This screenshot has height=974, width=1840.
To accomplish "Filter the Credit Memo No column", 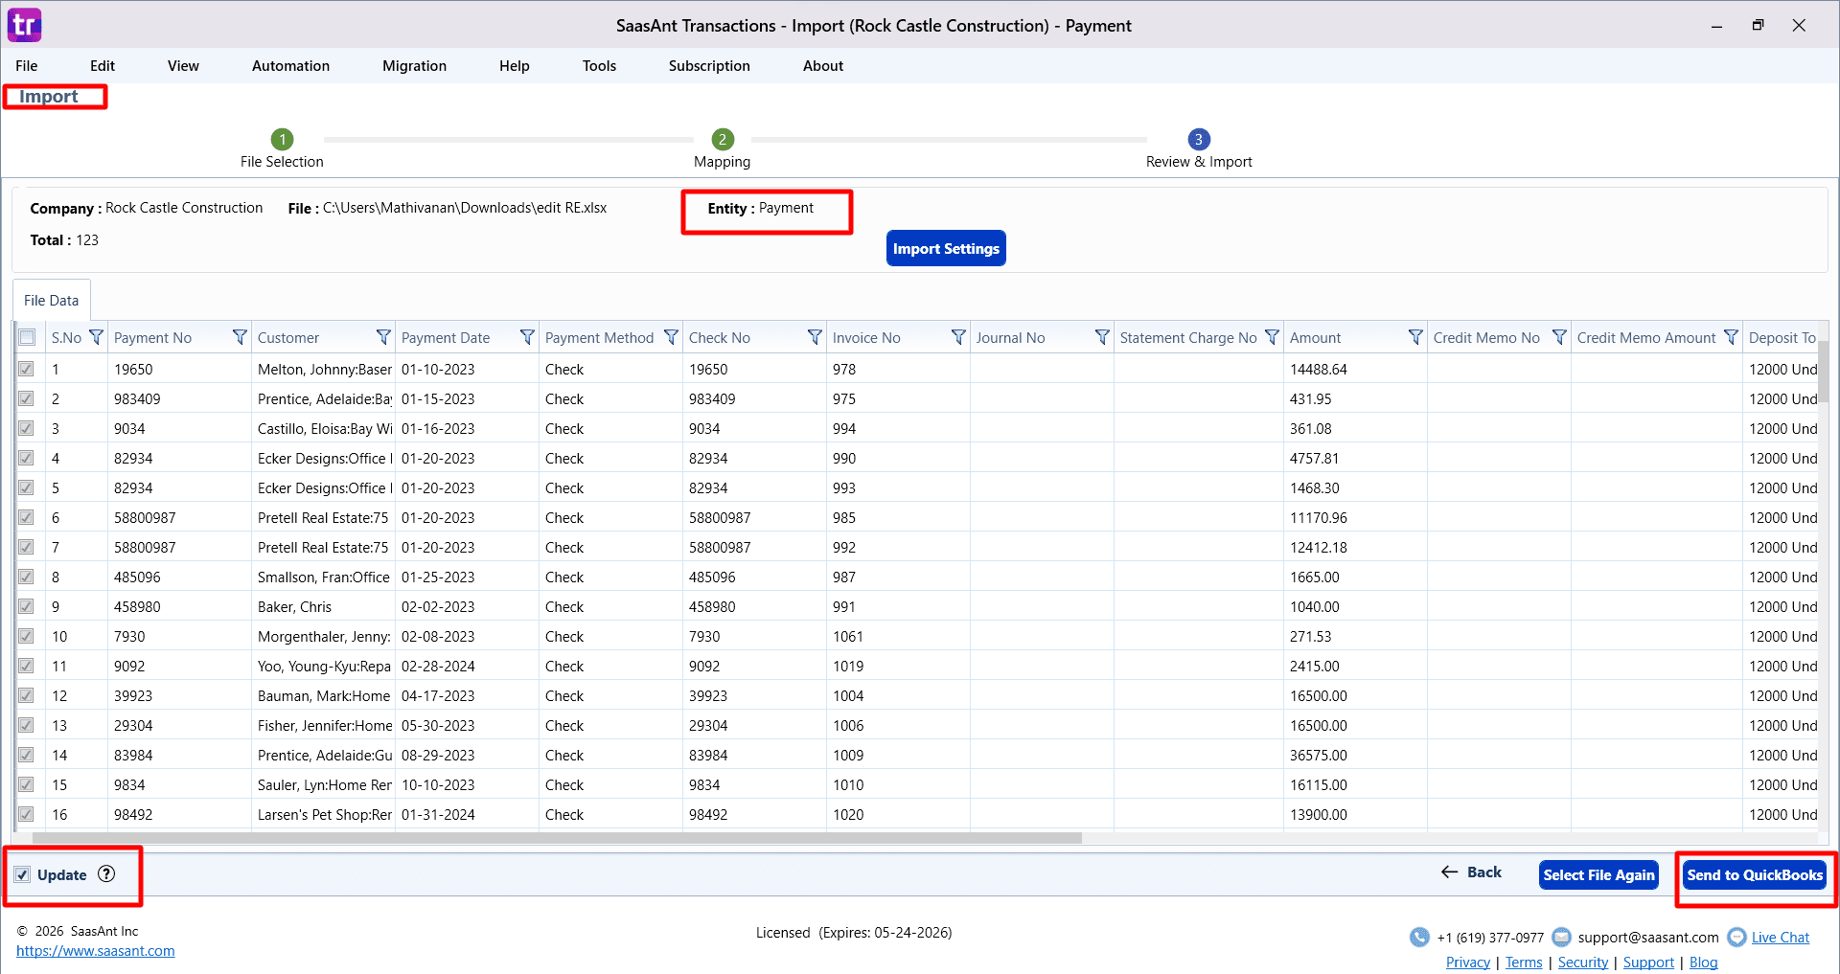I will tap(1559, 337).
